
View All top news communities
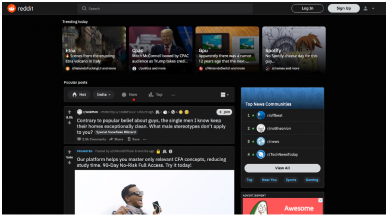click(282, 168)
